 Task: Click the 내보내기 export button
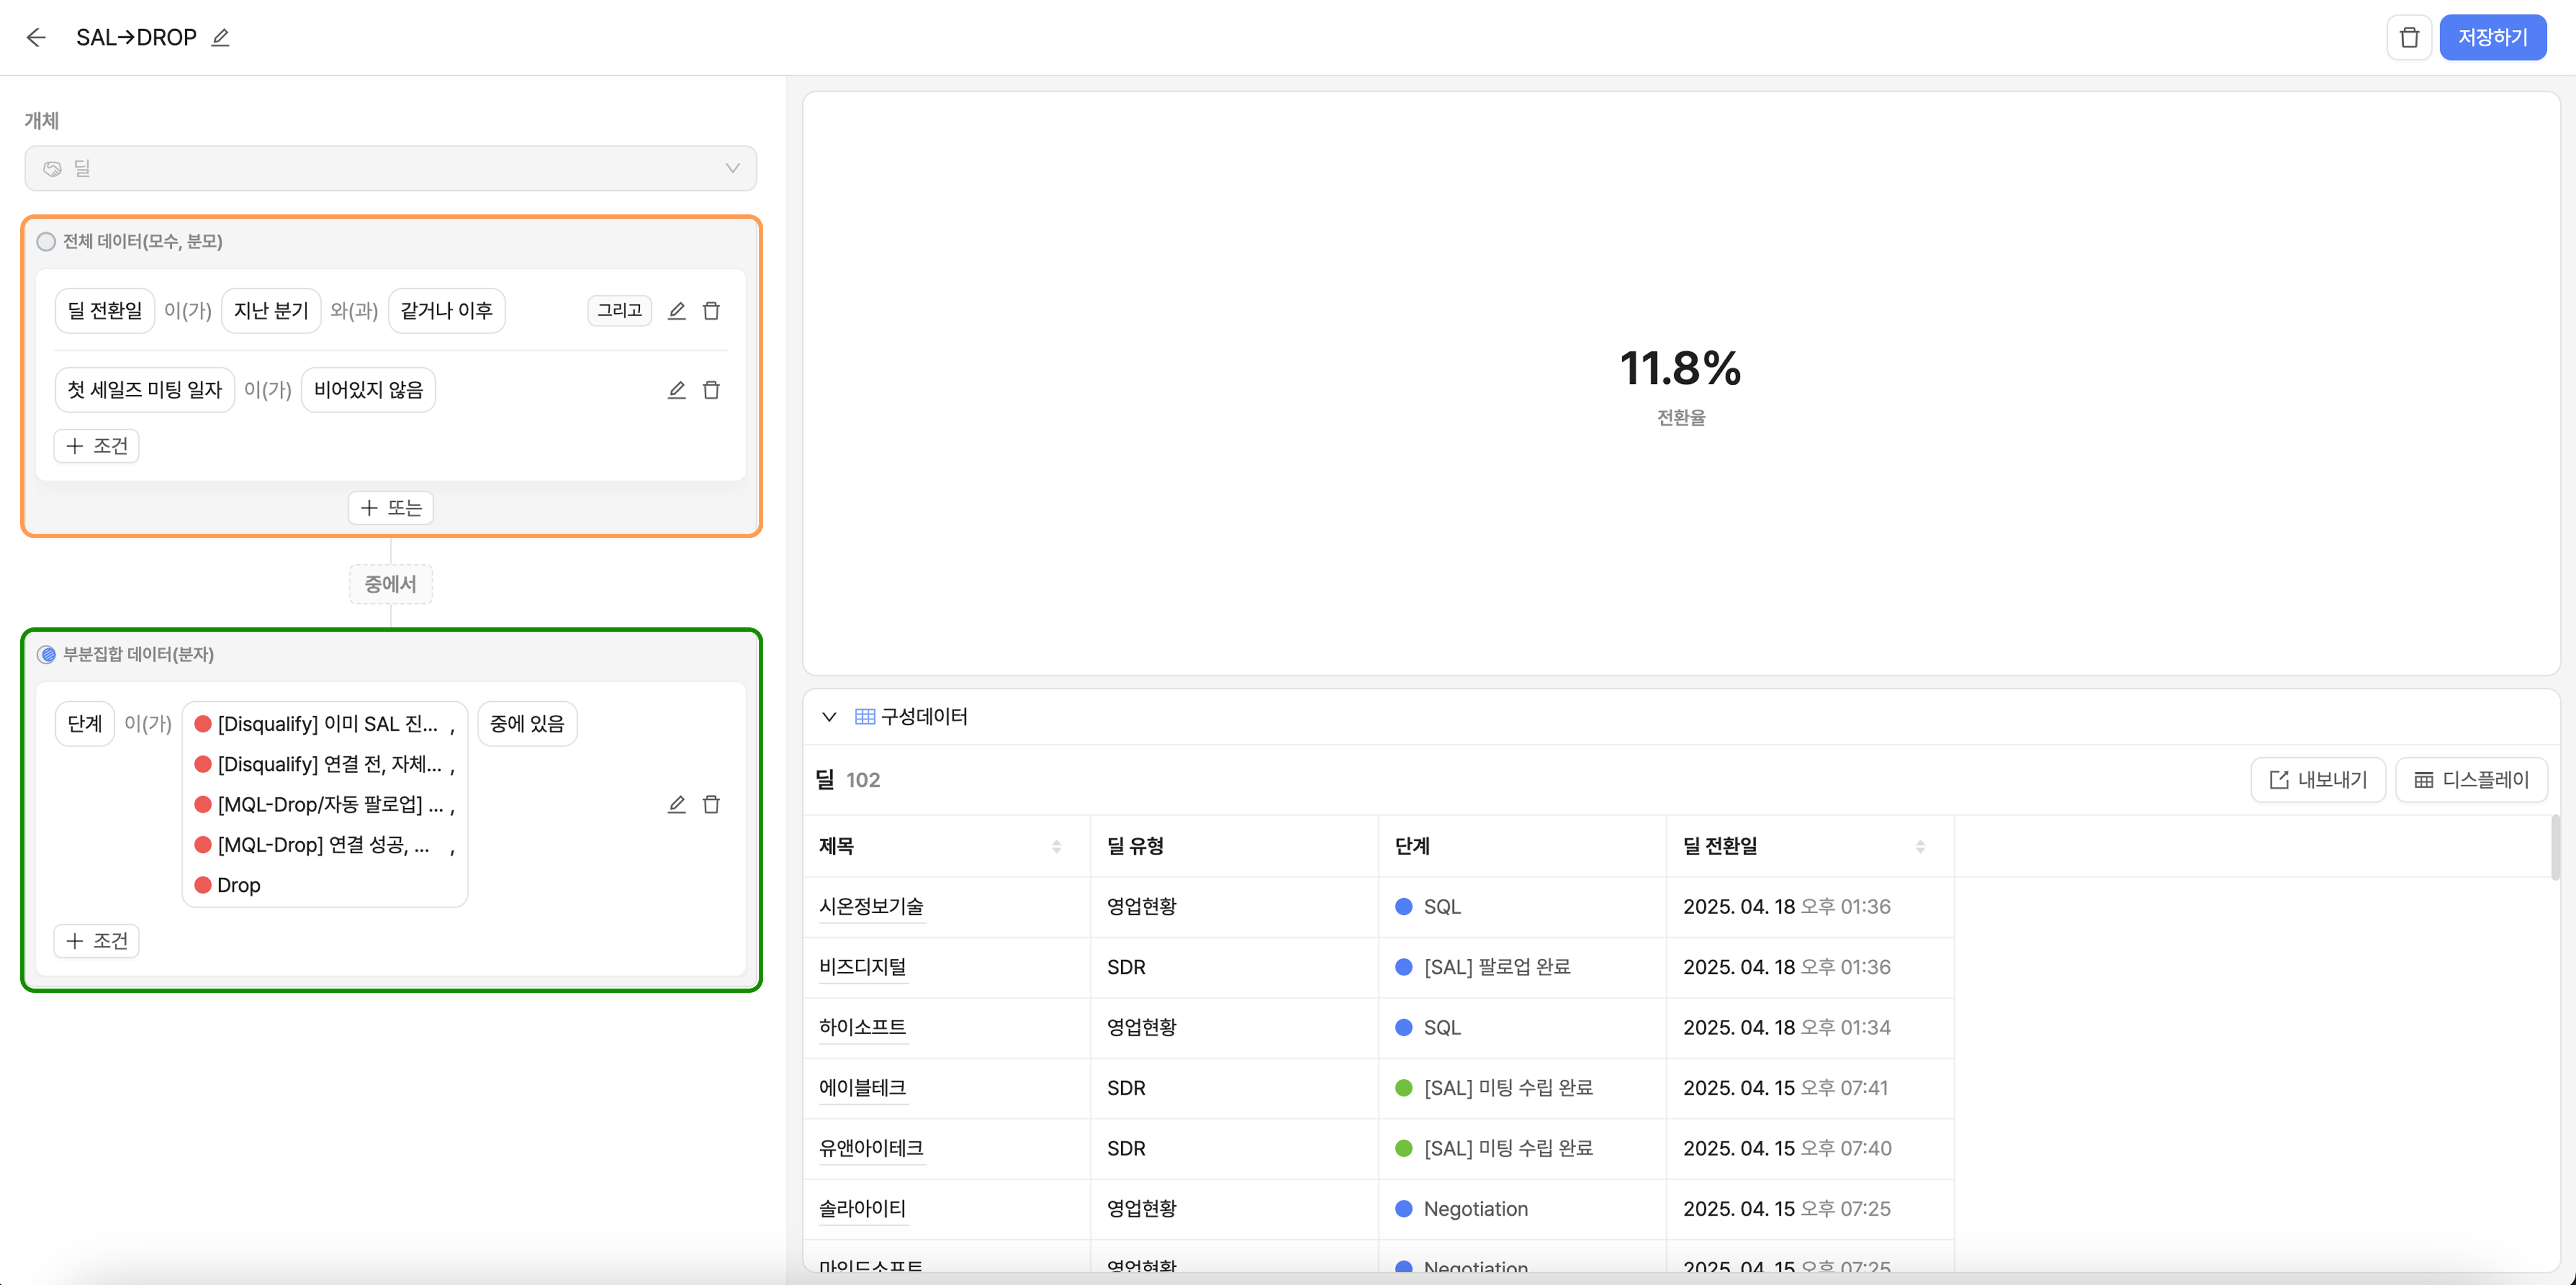click(2318, 779)
